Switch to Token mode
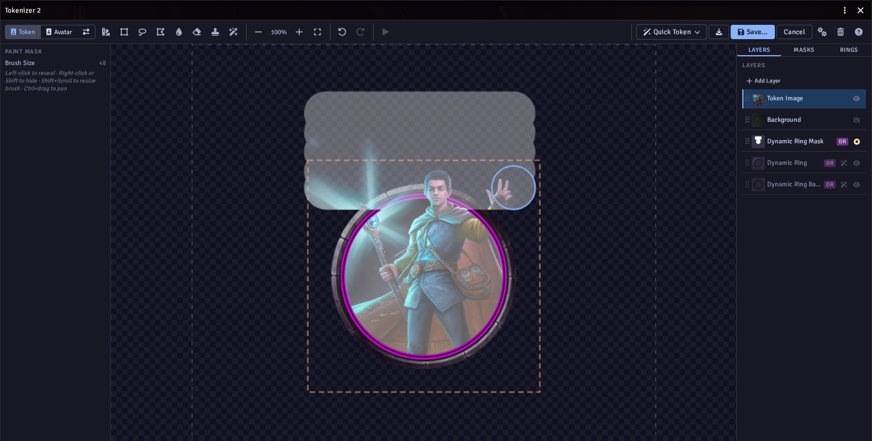The width and height of the screenshot is (872, 441). [23, 32]
